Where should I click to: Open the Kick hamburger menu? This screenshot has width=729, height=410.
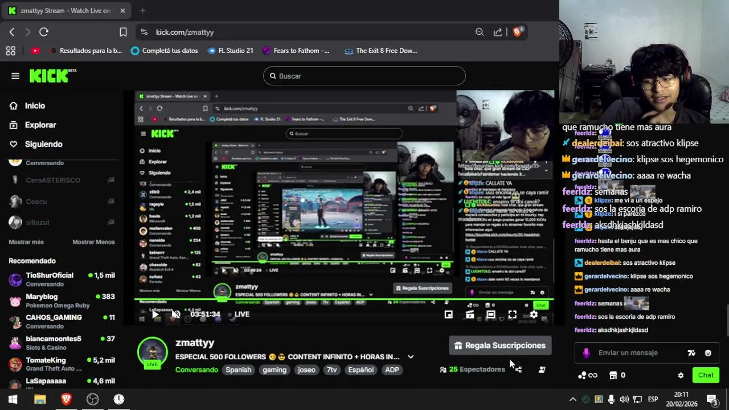click(x=15, y=76)
